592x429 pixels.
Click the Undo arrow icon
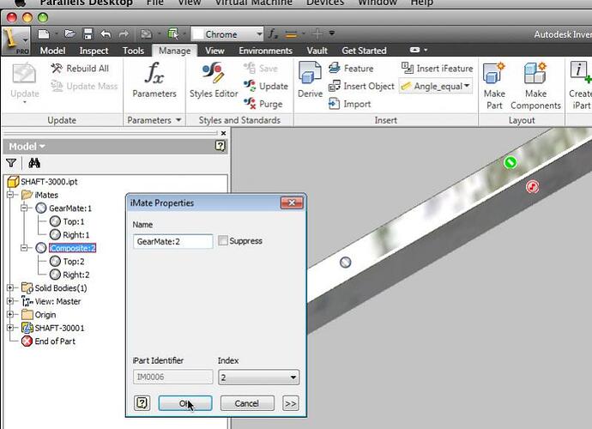106,34
